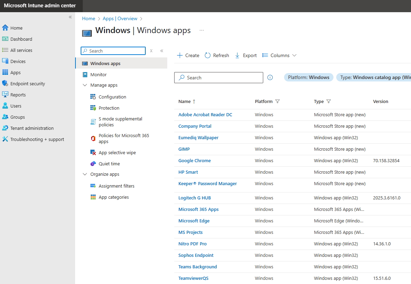Open the Google Chrome app link

[x=194, y=161]
